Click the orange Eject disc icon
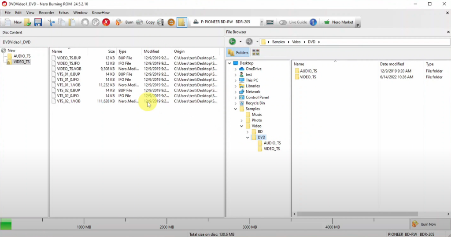This screenshot has width=451, height=237. tap(171, 22)
